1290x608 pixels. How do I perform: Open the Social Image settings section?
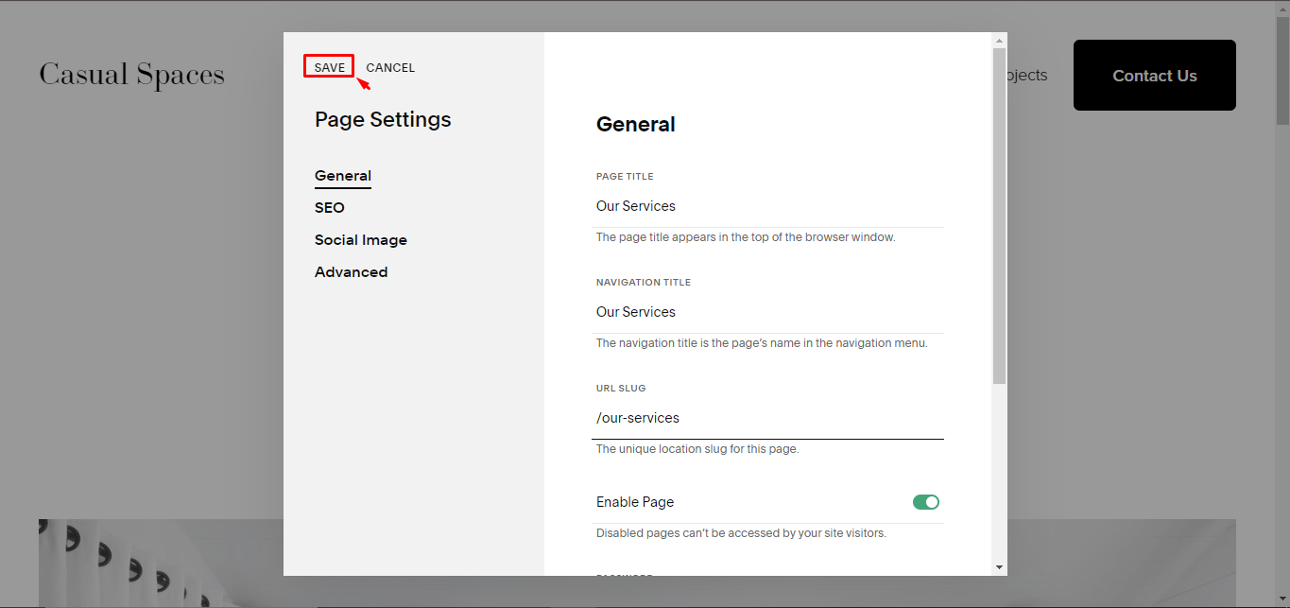pyautogui.click(x=360, y=239)
